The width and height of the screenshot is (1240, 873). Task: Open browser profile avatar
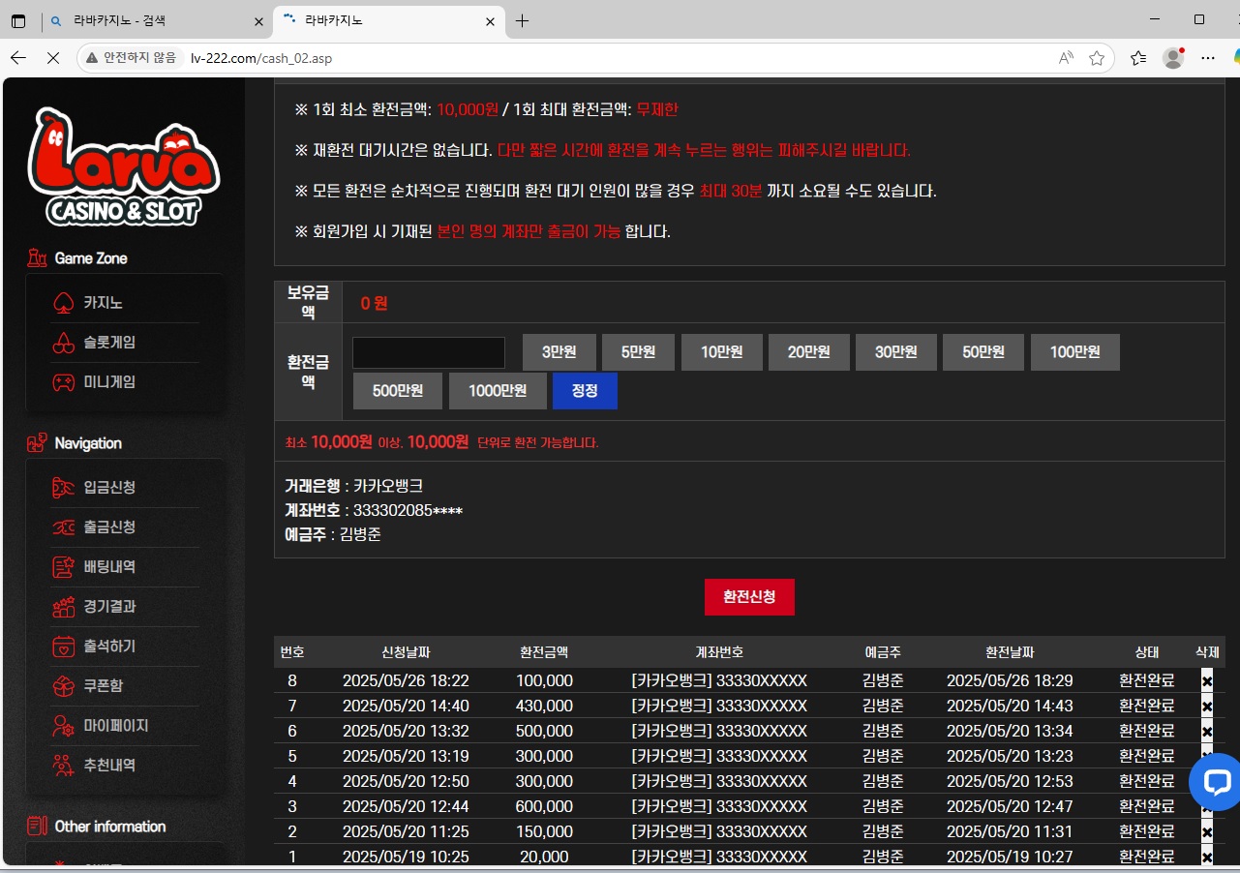coord(1173,58)
